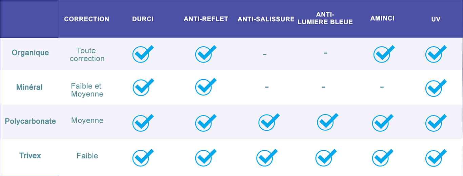Click the Trivex row label
This screenshot has width=463, height=176.
[x=30, y=156]
